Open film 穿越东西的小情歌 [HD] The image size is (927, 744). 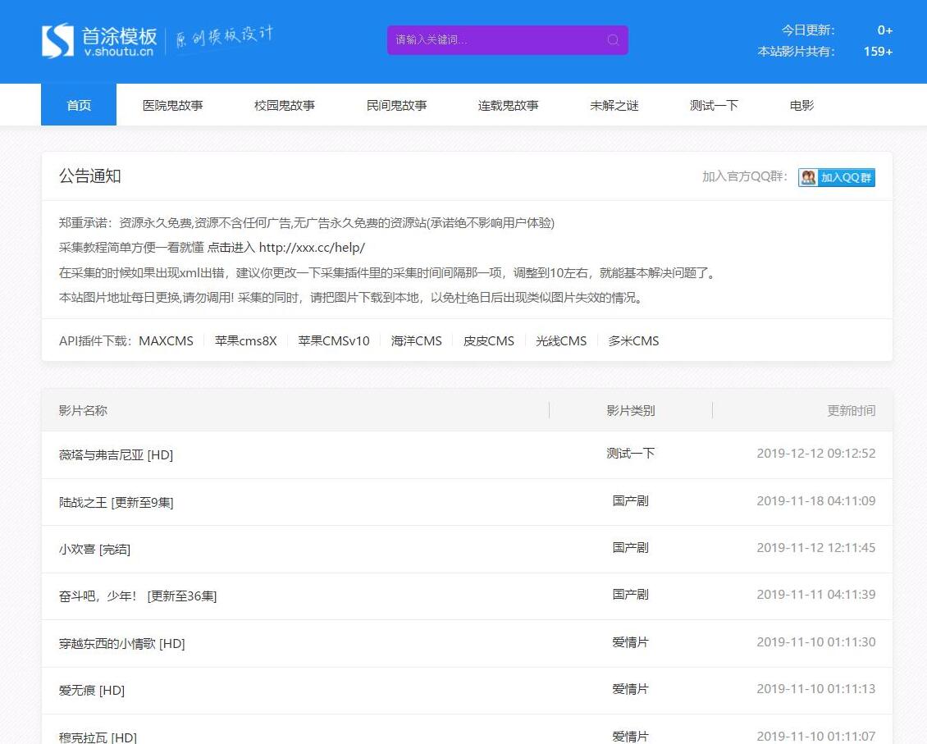(x=121, y=644)
